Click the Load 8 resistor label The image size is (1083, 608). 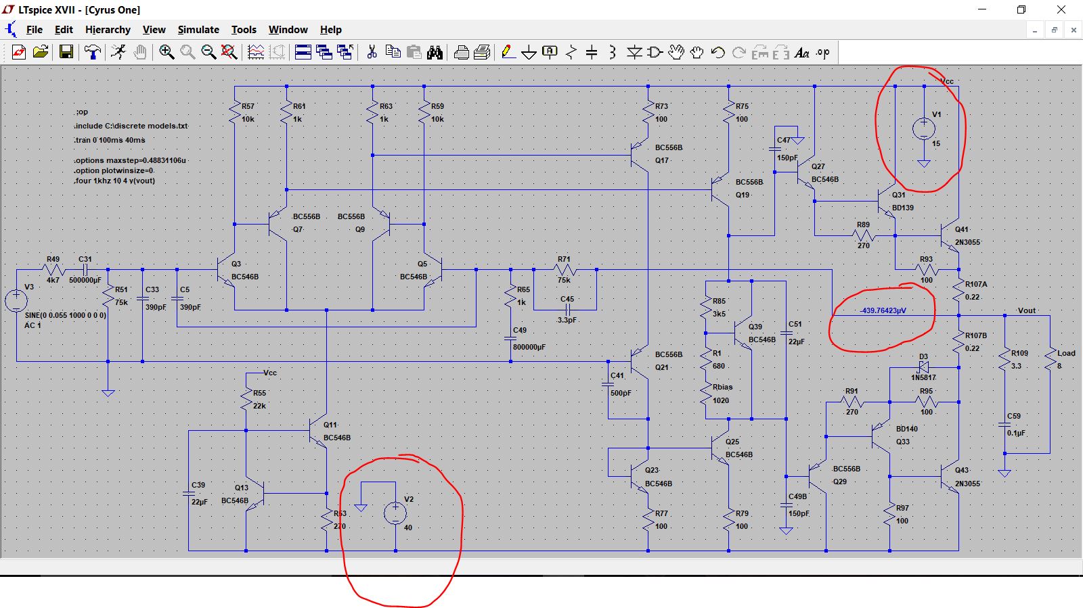click(x=1066, y=359)
